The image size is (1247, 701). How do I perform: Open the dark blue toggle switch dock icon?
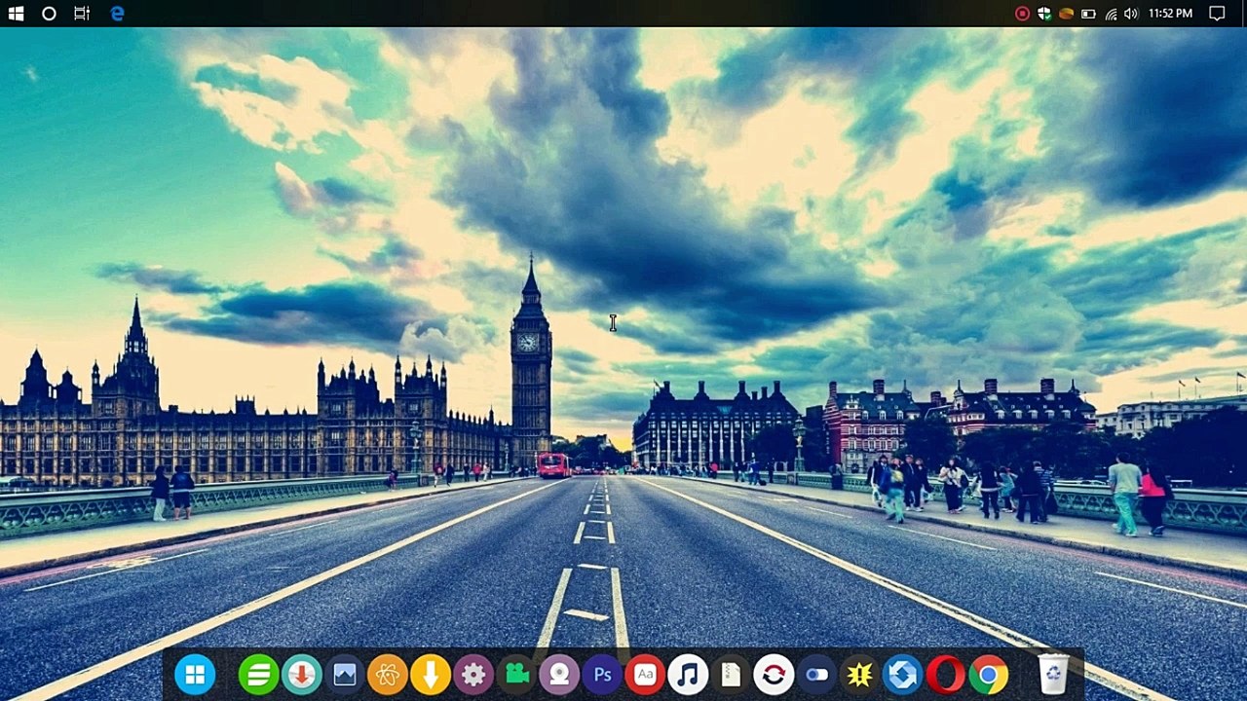816,674
